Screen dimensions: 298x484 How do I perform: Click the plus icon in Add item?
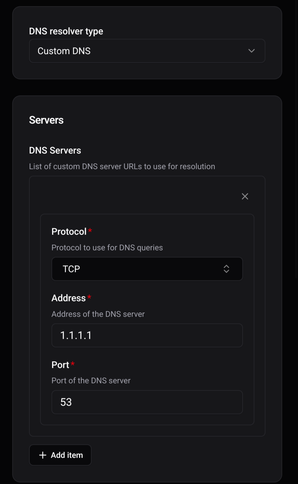(43, 455)
